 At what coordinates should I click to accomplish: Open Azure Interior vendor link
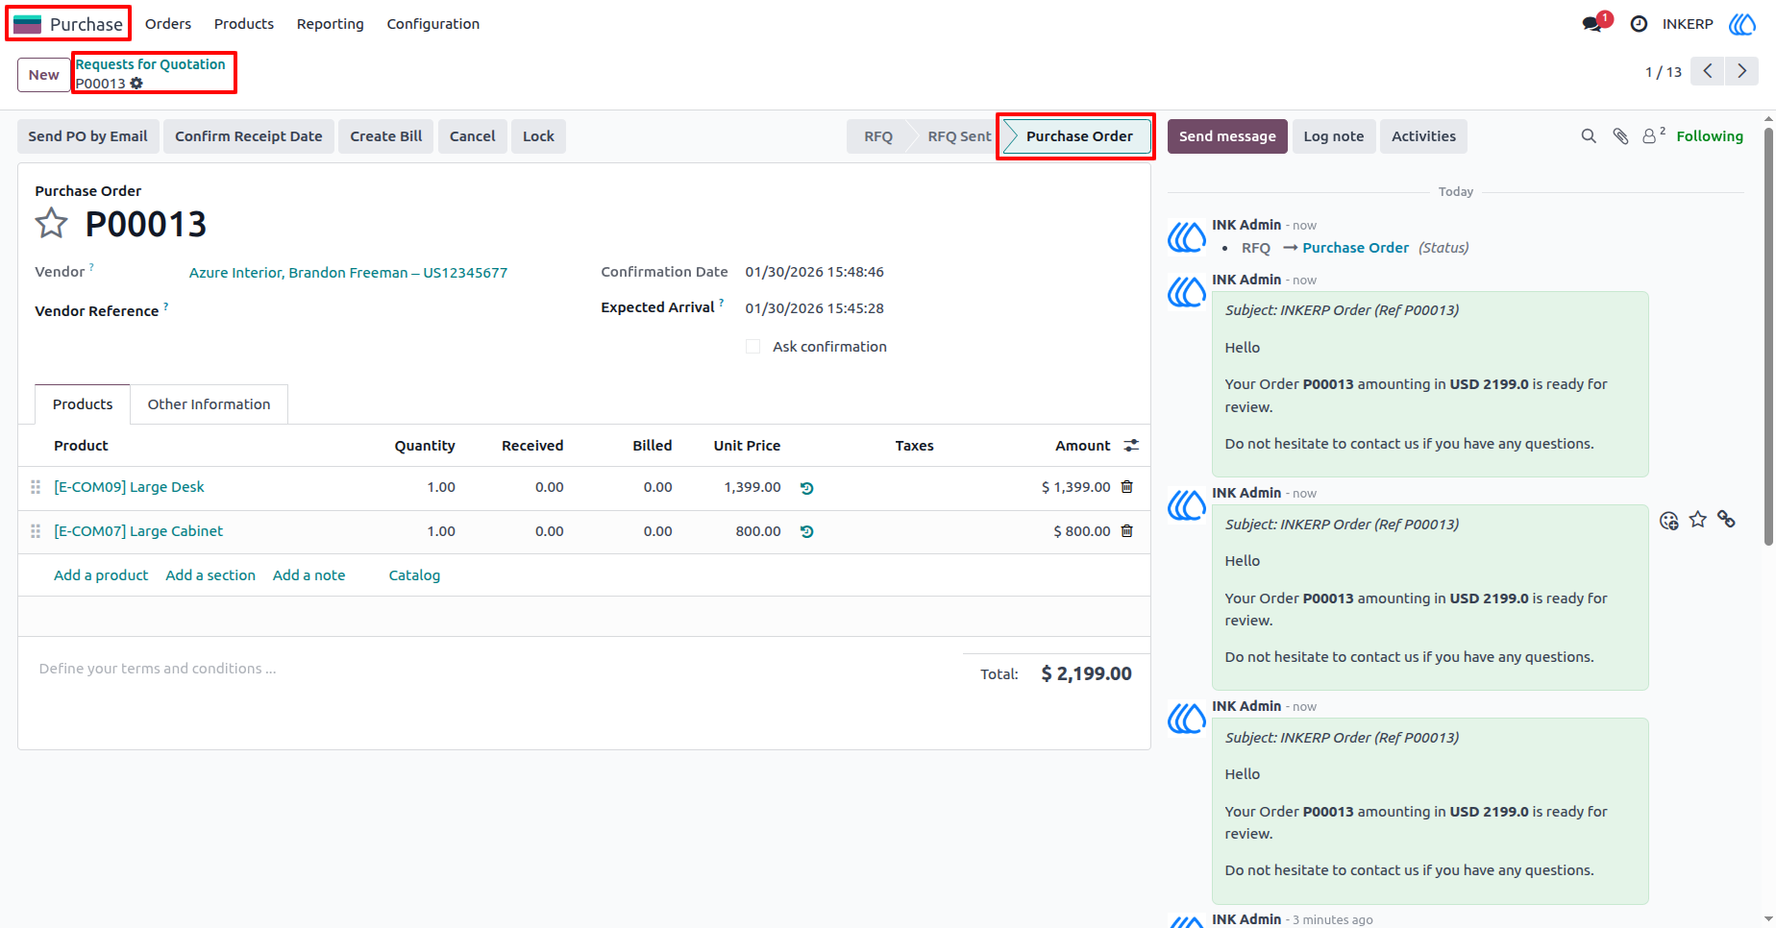click(348, 273)
